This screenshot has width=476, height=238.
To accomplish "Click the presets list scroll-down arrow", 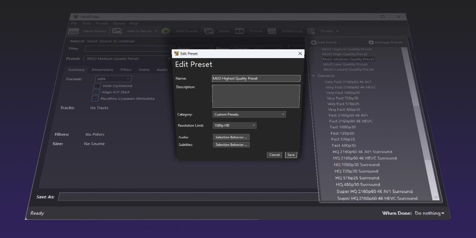I will (436, 197).
